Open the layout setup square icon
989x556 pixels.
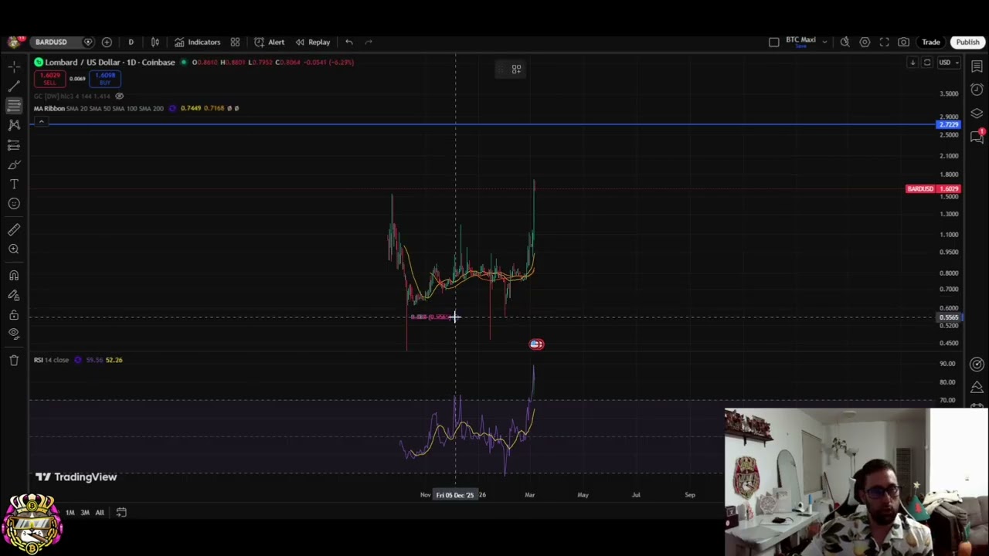774,42
